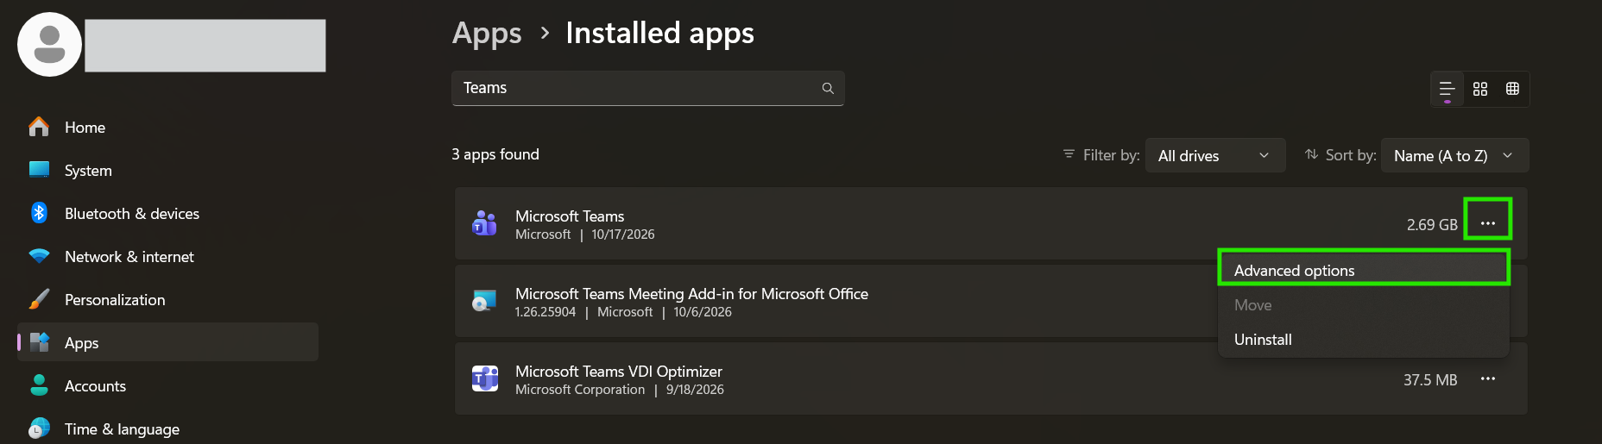Open the Sort by Name dropdown

[x=1455, y=155]
